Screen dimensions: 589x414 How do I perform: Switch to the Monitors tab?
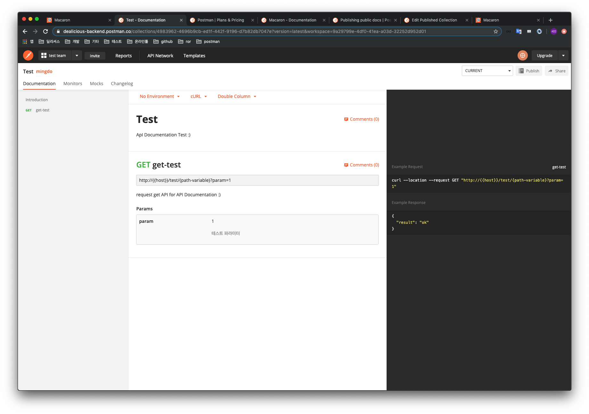[x=73, y=84]
